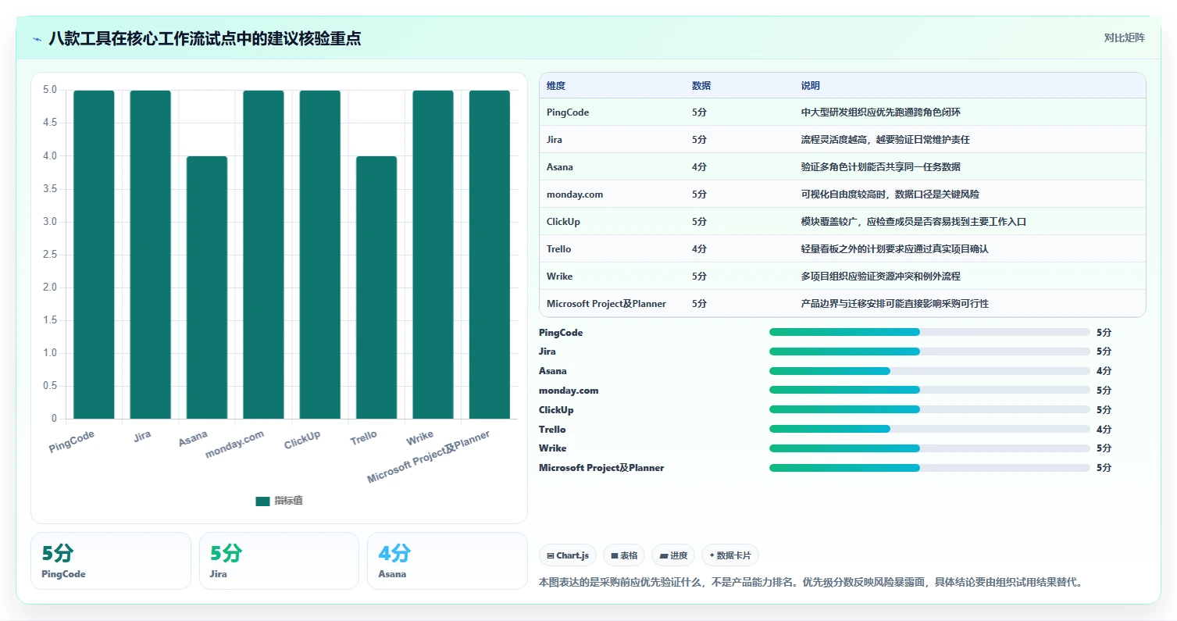Click monday.com cell in the table
This screenshot has height=621, width=1177.
(575, 195)
